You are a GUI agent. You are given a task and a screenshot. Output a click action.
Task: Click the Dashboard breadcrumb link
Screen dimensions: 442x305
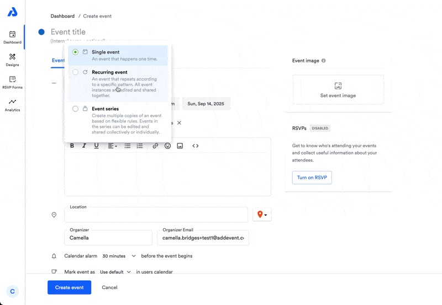pyautogui.click(x=62, y=16)
